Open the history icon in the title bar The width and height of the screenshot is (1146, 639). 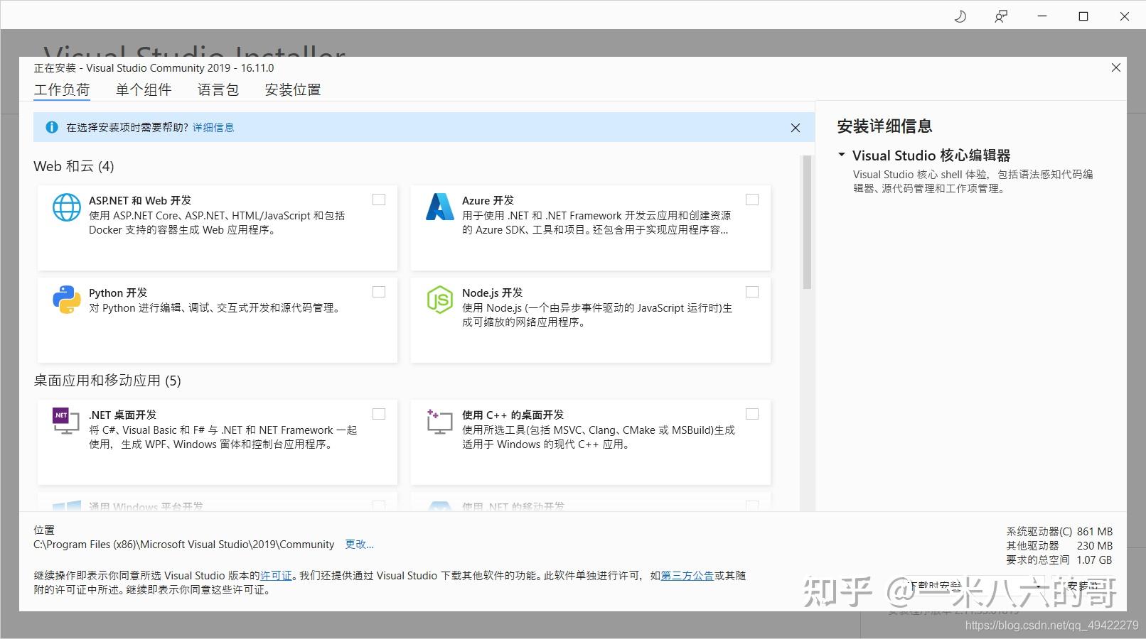click(x=960, y=15)
